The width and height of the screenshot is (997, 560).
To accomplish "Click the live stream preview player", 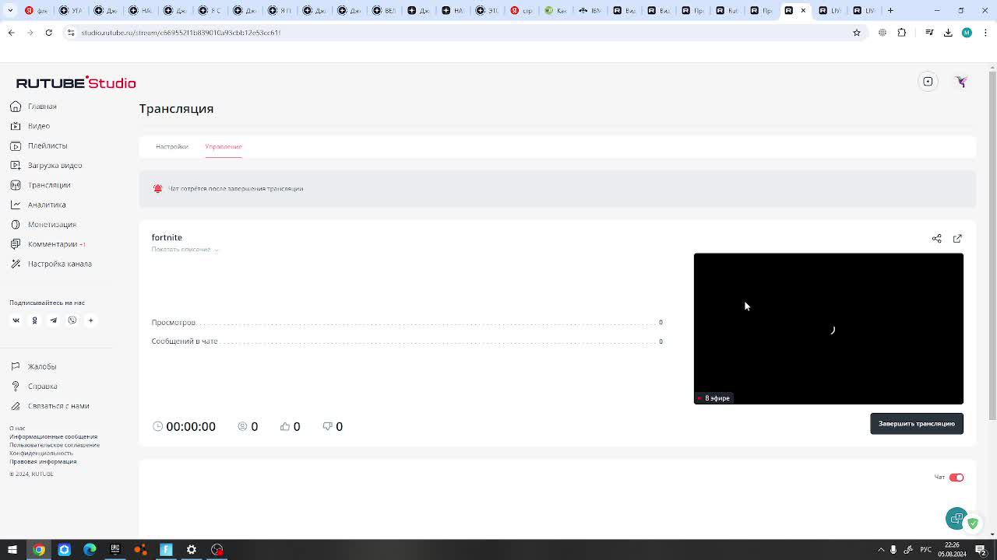I will (x=829, y=328).
